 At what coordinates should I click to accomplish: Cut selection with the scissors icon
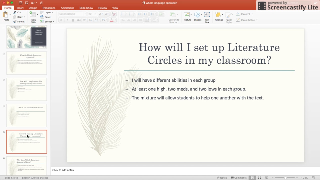(15, 12)
